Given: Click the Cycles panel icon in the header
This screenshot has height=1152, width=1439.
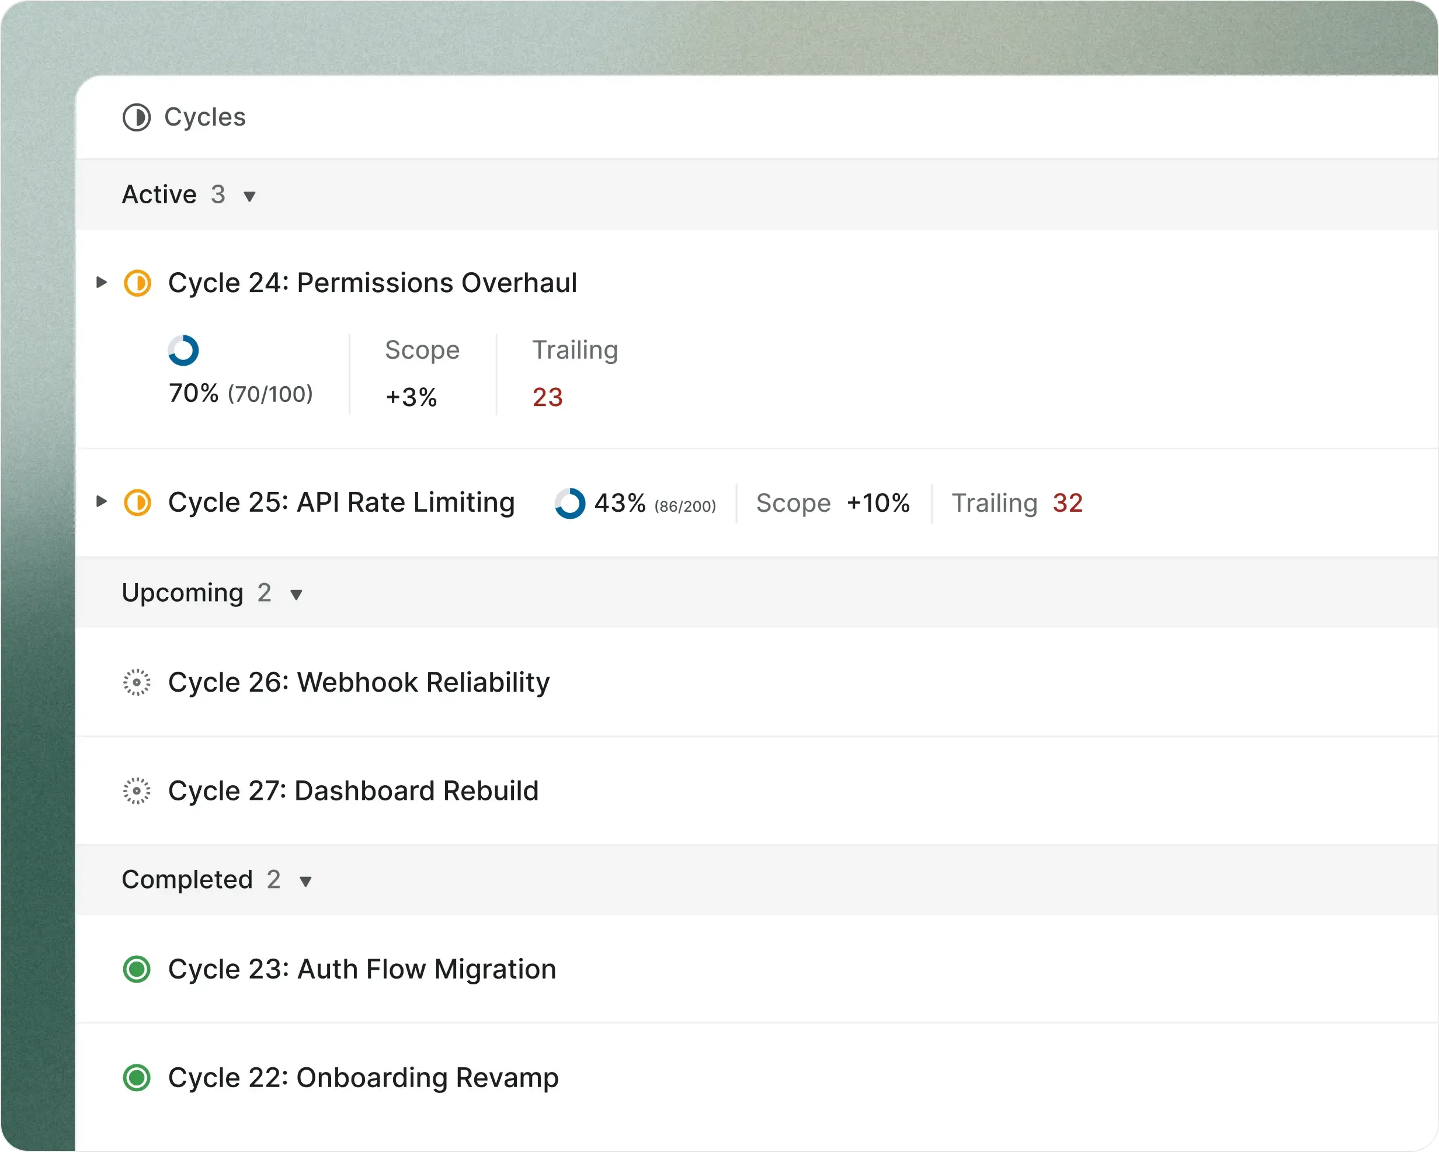Looking at the screenshot, I should point(136,117).
